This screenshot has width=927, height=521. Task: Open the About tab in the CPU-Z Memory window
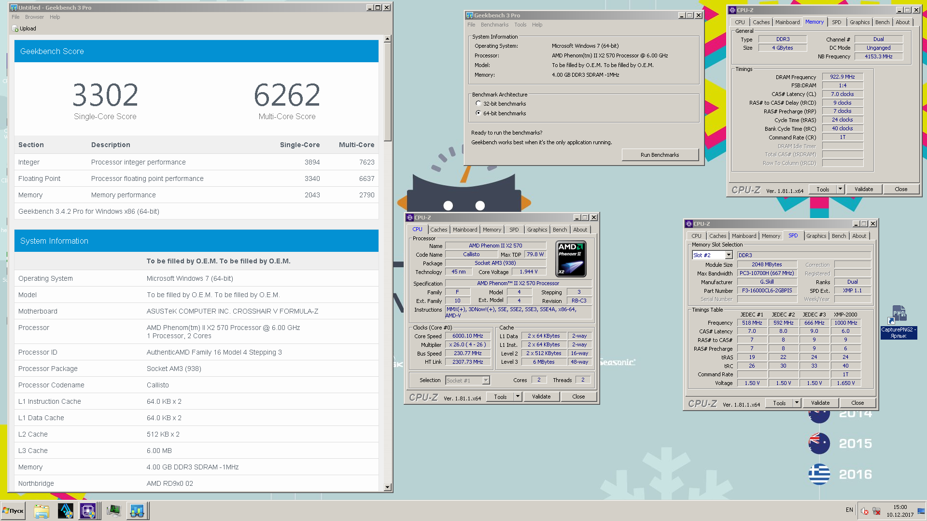[x=902, y=22]
